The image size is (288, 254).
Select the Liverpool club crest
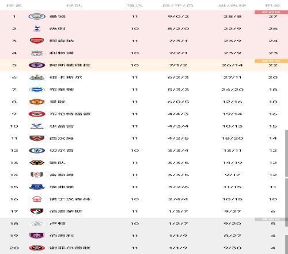tap(37, 53)
